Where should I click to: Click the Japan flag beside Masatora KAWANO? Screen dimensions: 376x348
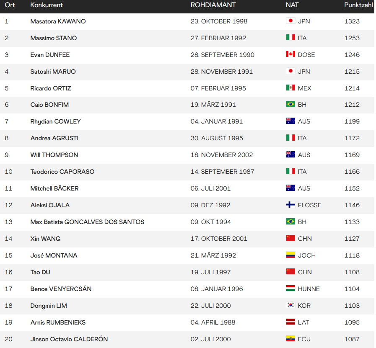point(290,21)
